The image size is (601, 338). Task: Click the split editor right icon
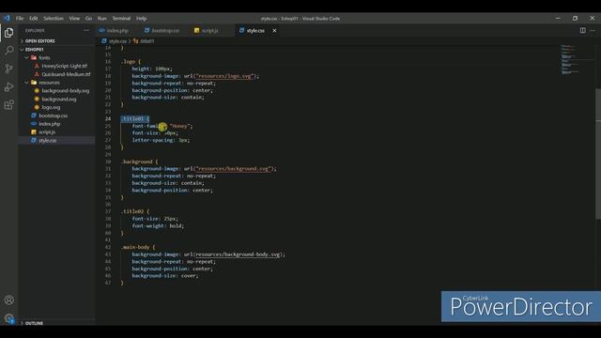point(582,30)
